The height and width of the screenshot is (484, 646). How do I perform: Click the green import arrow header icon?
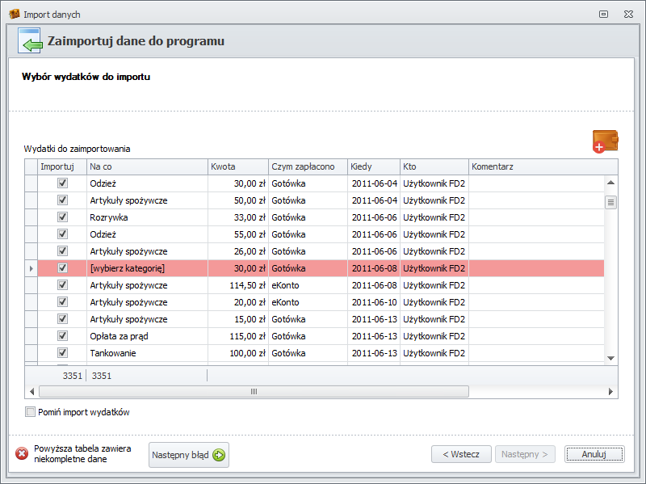(x=30, y=41)
